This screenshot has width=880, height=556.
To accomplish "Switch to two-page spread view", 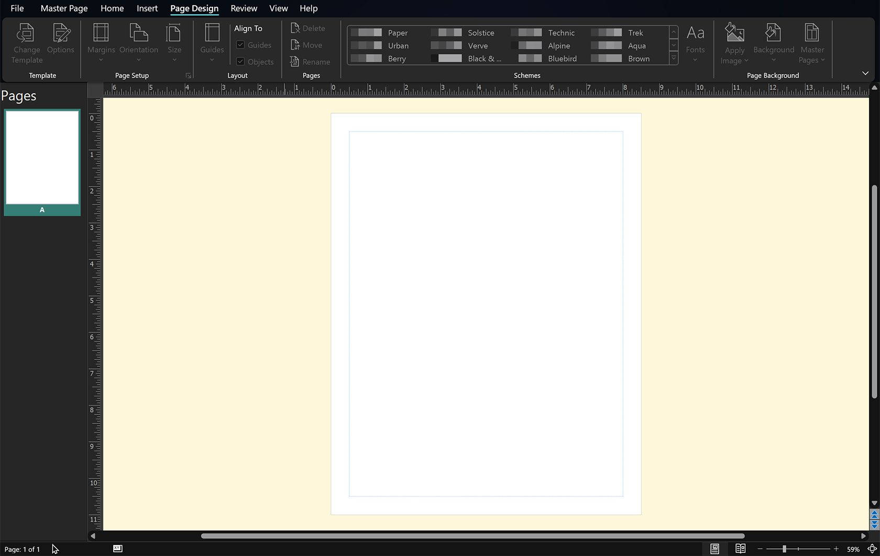I will (740, 548).
